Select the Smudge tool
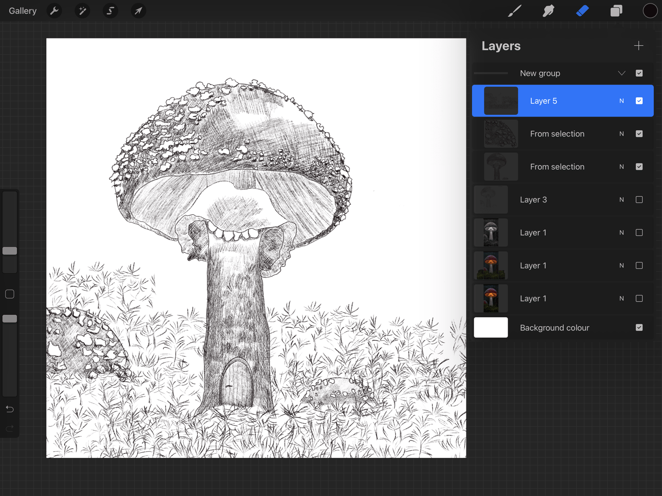This screenshot has height=496, width=662. [x=548, y=11]
